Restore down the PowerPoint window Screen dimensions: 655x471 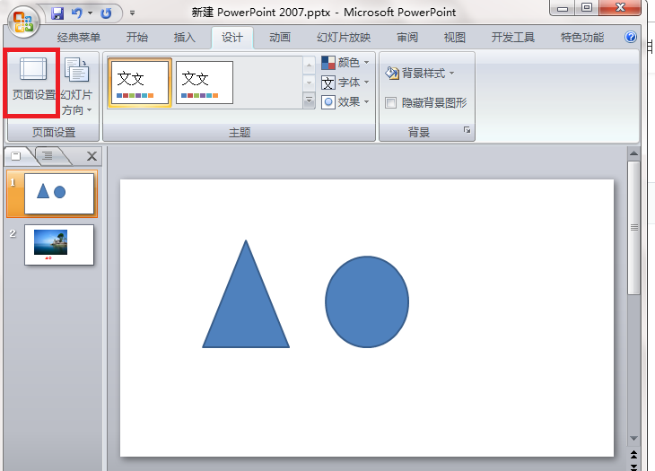click(x=587, y=8)
